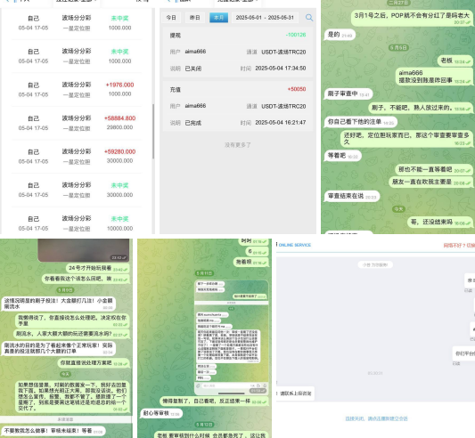This screenshot has width=475, height=438.
Task: Click the magnifier search icon beside date range
Action: (x=309, y=18)
